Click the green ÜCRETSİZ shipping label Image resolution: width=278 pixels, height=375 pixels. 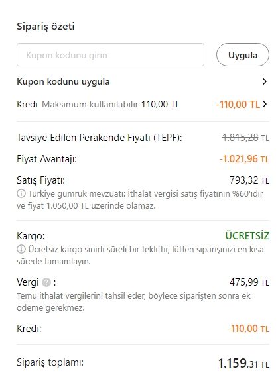[247, 236]
